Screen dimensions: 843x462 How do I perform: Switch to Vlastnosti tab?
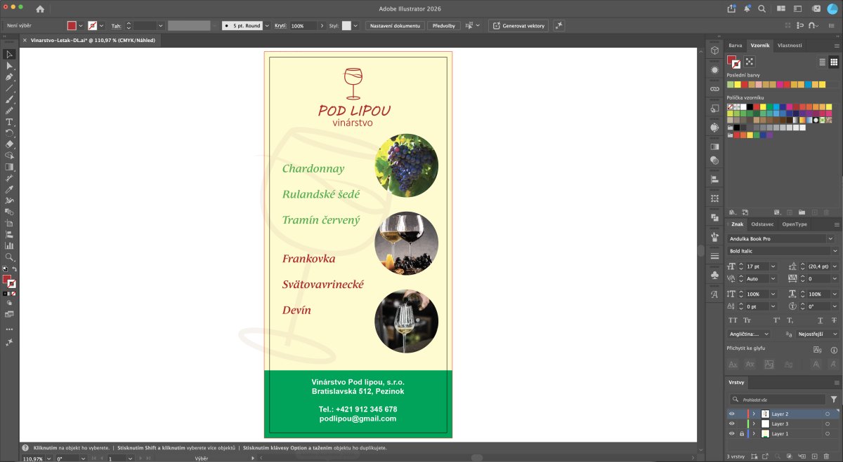pyautogui.click(x=790, y=45)
